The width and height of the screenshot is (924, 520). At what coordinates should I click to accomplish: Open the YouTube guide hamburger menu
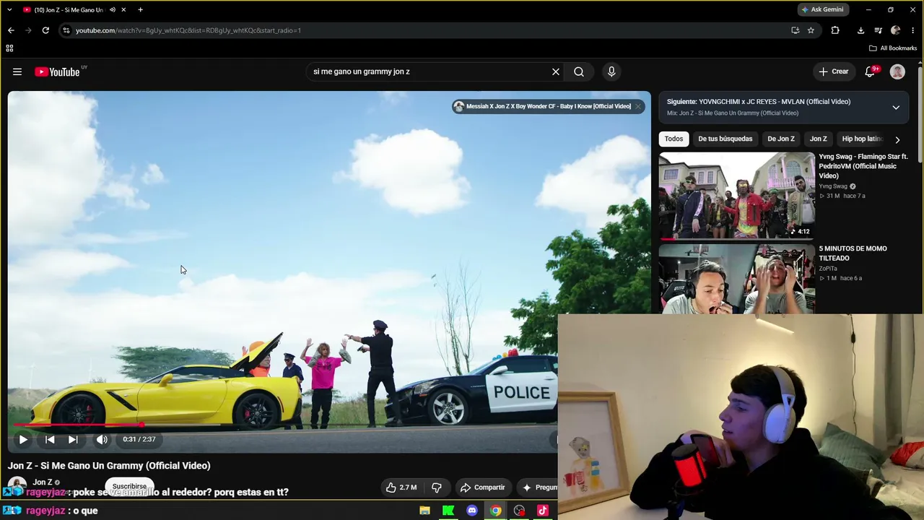[17, 71]
